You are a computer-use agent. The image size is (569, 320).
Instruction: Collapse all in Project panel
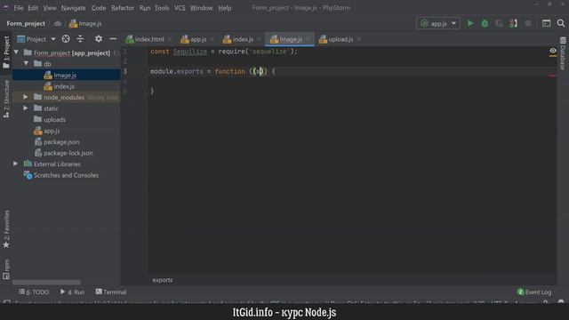(x=80, y=39)
